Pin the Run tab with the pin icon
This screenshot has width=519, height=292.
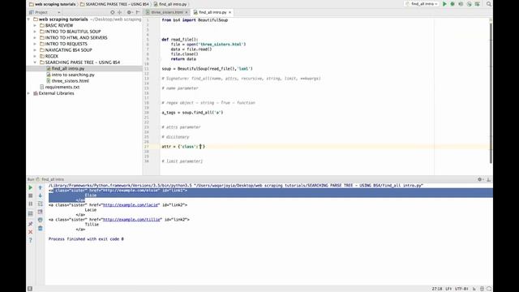coord(31,224)
